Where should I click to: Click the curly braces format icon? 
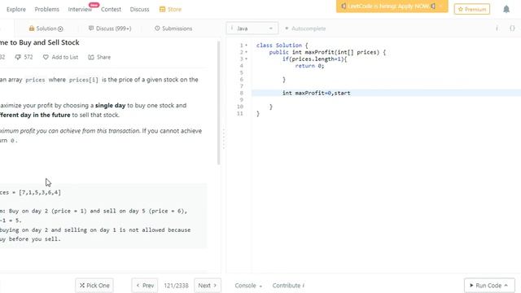pyautogui.click(x=512, y=28)
